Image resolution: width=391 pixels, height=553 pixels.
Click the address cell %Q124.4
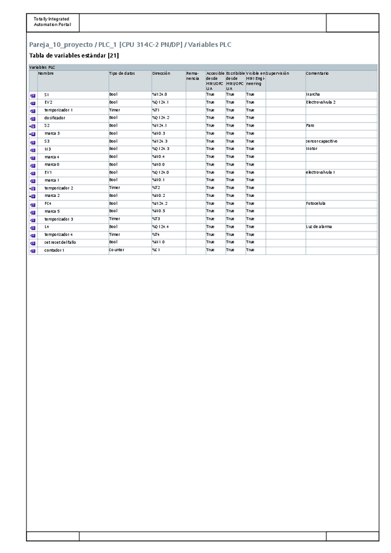pos(169,227)
